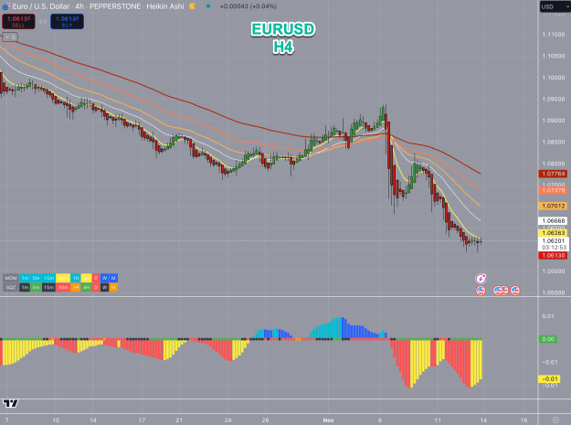This screenshot has height=425, width=571.
Task: Click the 1.07012 orange price label
Action: point(553,207)
